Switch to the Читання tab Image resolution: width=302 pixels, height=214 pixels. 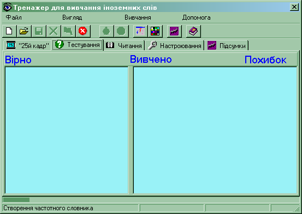coord(124,45)
